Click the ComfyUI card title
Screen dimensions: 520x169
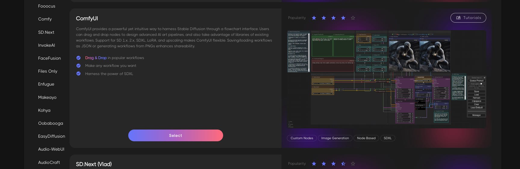pos(87,18)
